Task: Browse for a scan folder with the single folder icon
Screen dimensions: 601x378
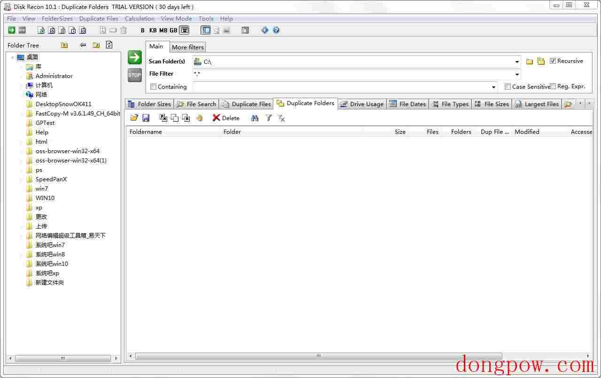Action: (x=530, y=62)
